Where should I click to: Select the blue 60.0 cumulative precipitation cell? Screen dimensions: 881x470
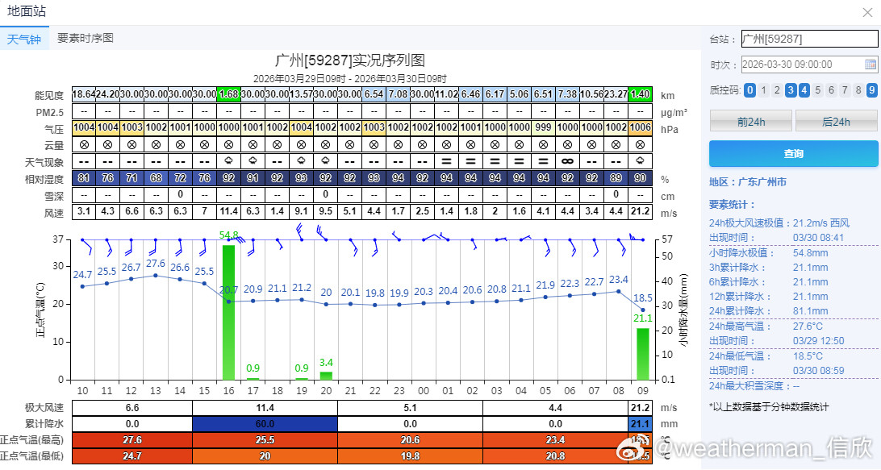coord(265,424)
